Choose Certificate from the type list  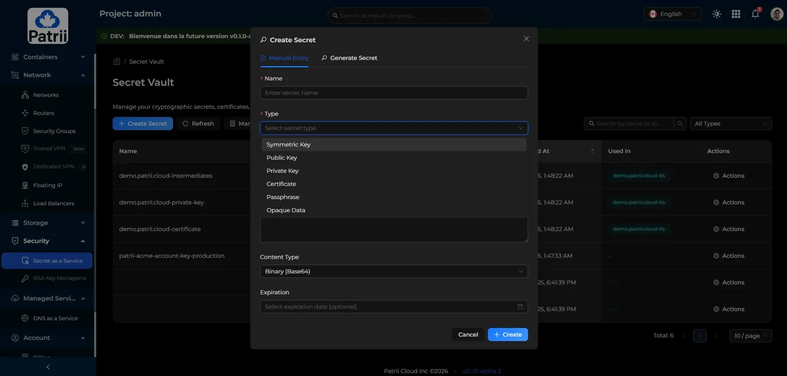[x=393, y=184]
